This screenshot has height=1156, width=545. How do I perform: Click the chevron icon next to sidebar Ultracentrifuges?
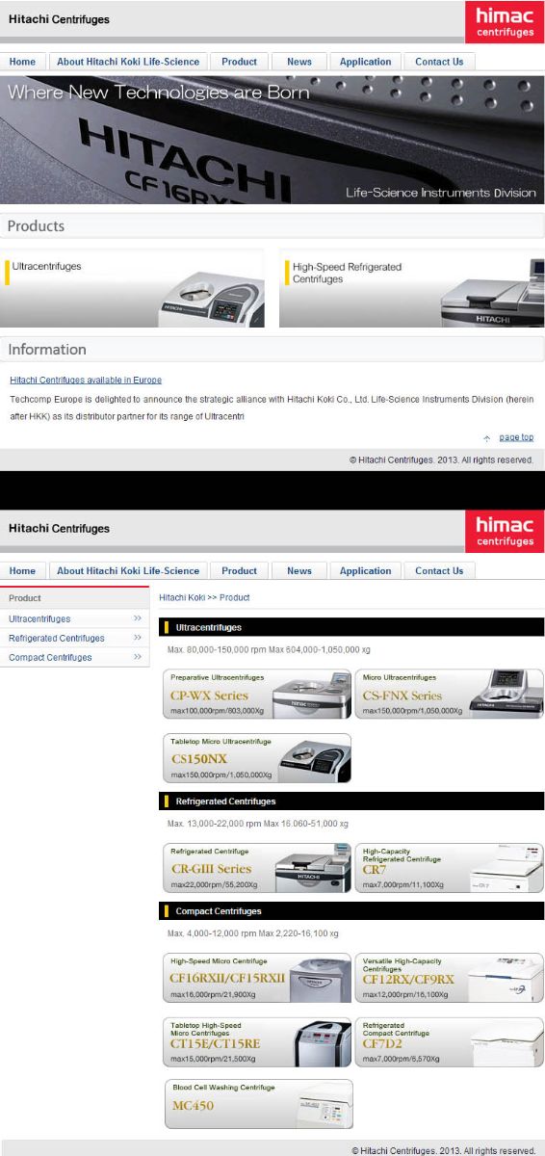coord(138,618)
